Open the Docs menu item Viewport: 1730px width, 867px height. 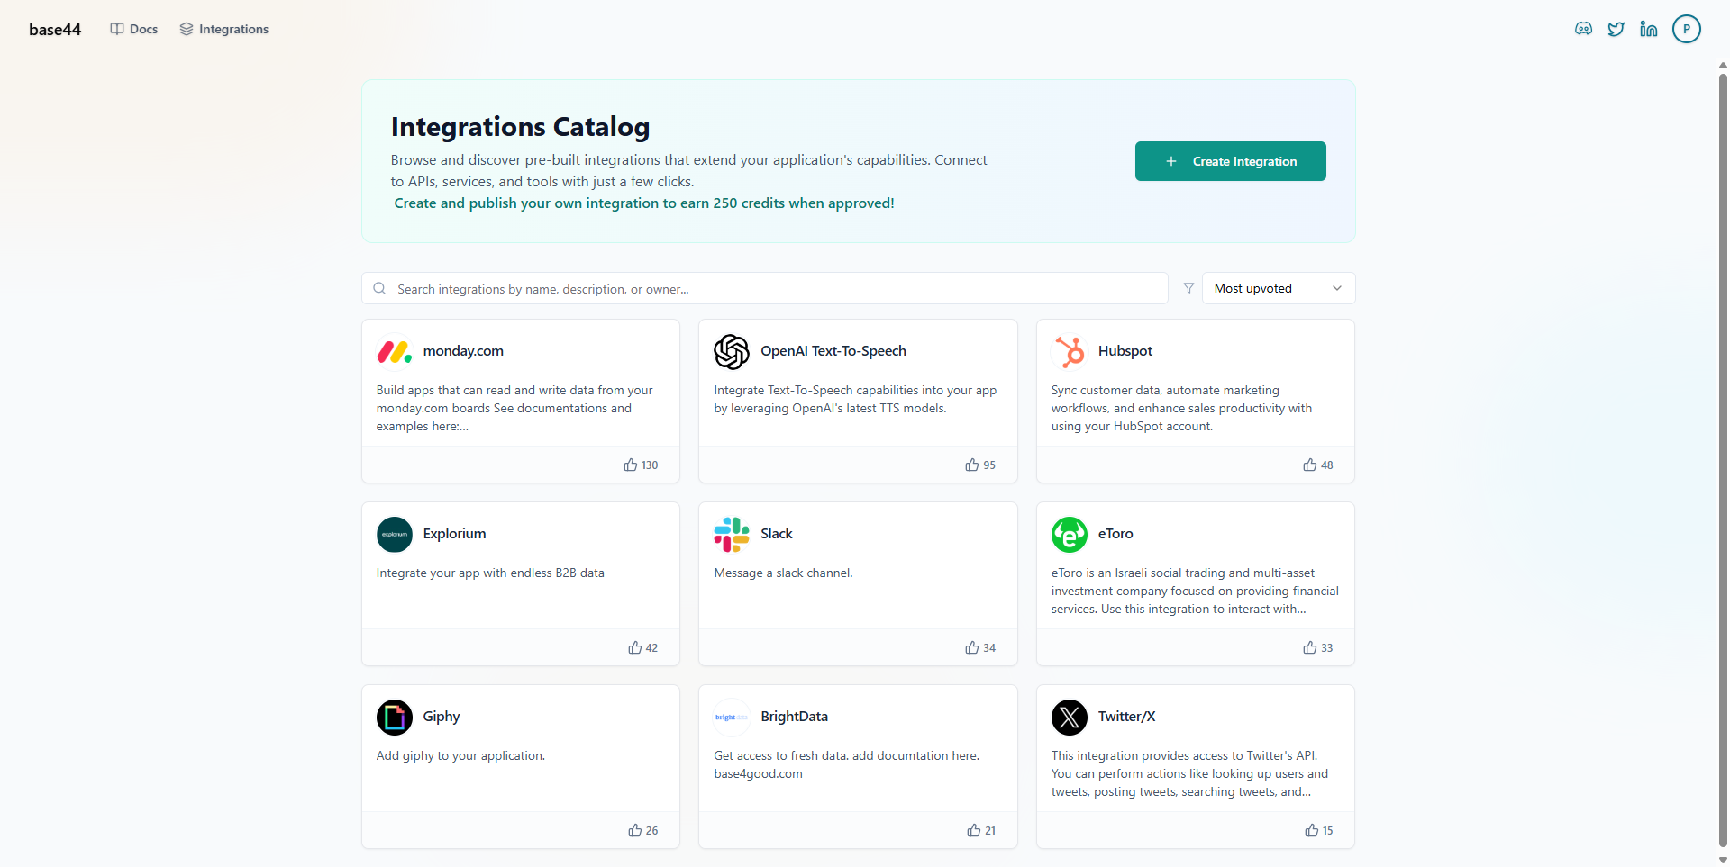coord(134,29)
